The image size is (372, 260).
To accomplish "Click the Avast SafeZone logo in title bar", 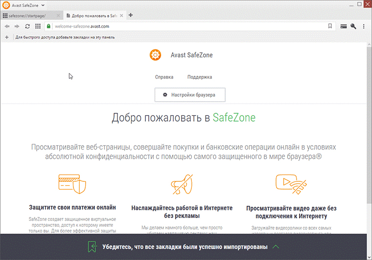I will coord(6,5).
